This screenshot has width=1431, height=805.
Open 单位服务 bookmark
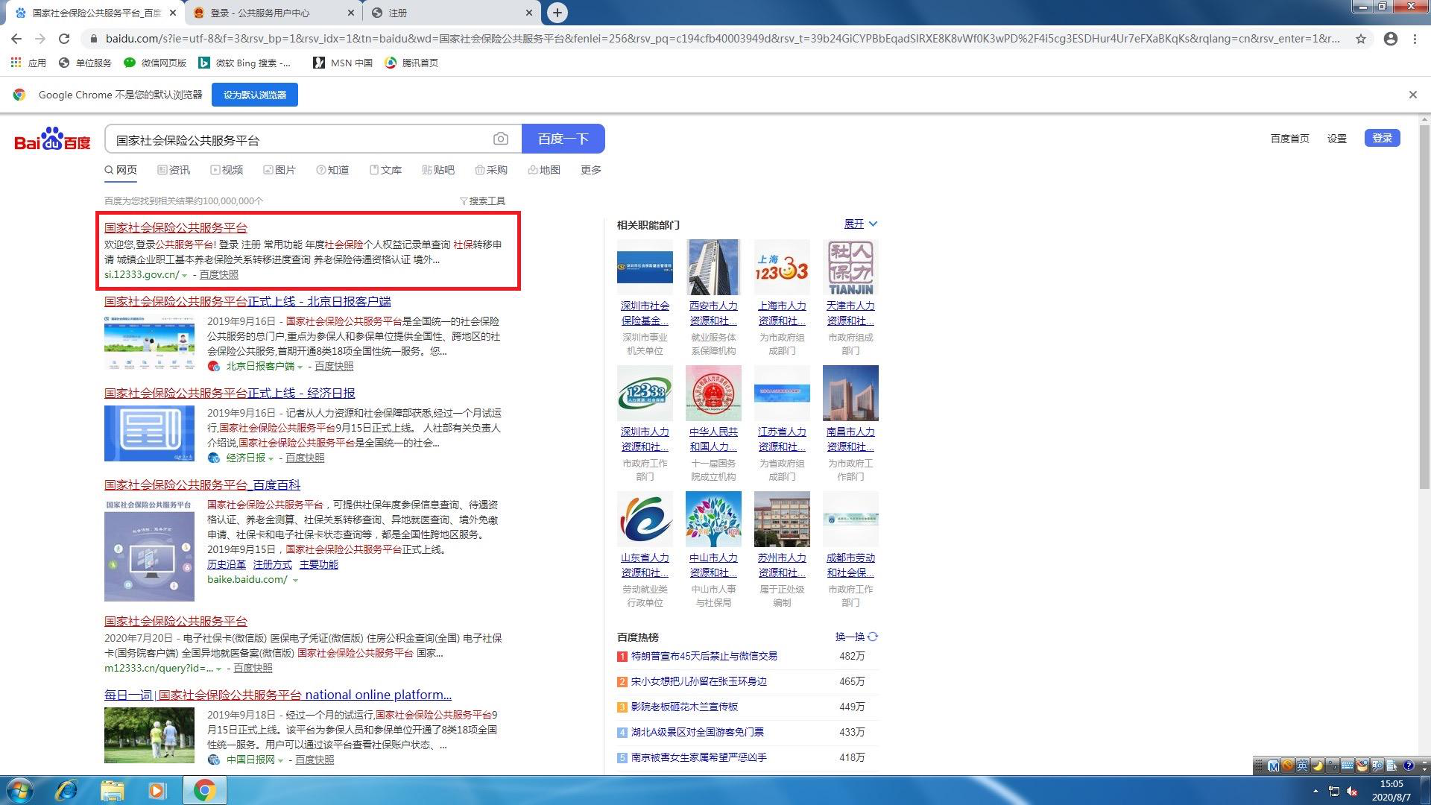85,63
